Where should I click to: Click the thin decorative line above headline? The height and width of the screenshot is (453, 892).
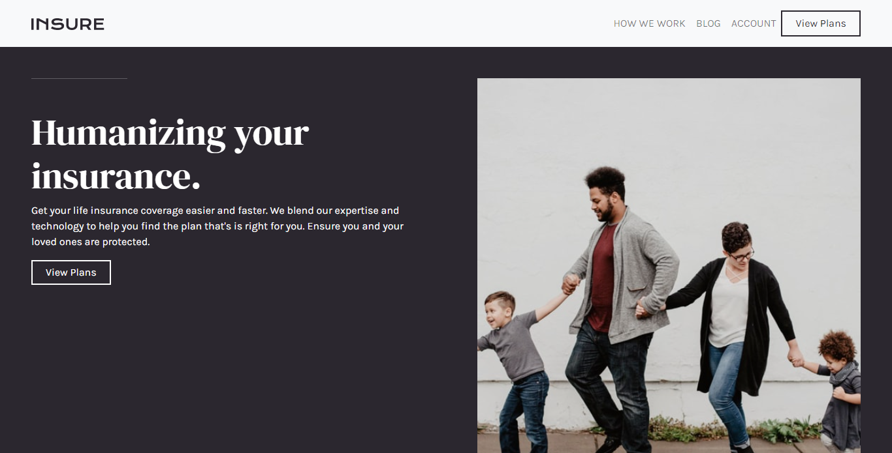[79, 78]
